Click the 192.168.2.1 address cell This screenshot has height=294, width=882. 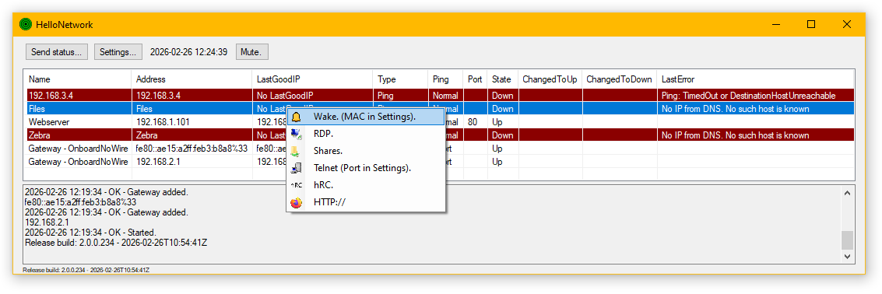[192, 161]
